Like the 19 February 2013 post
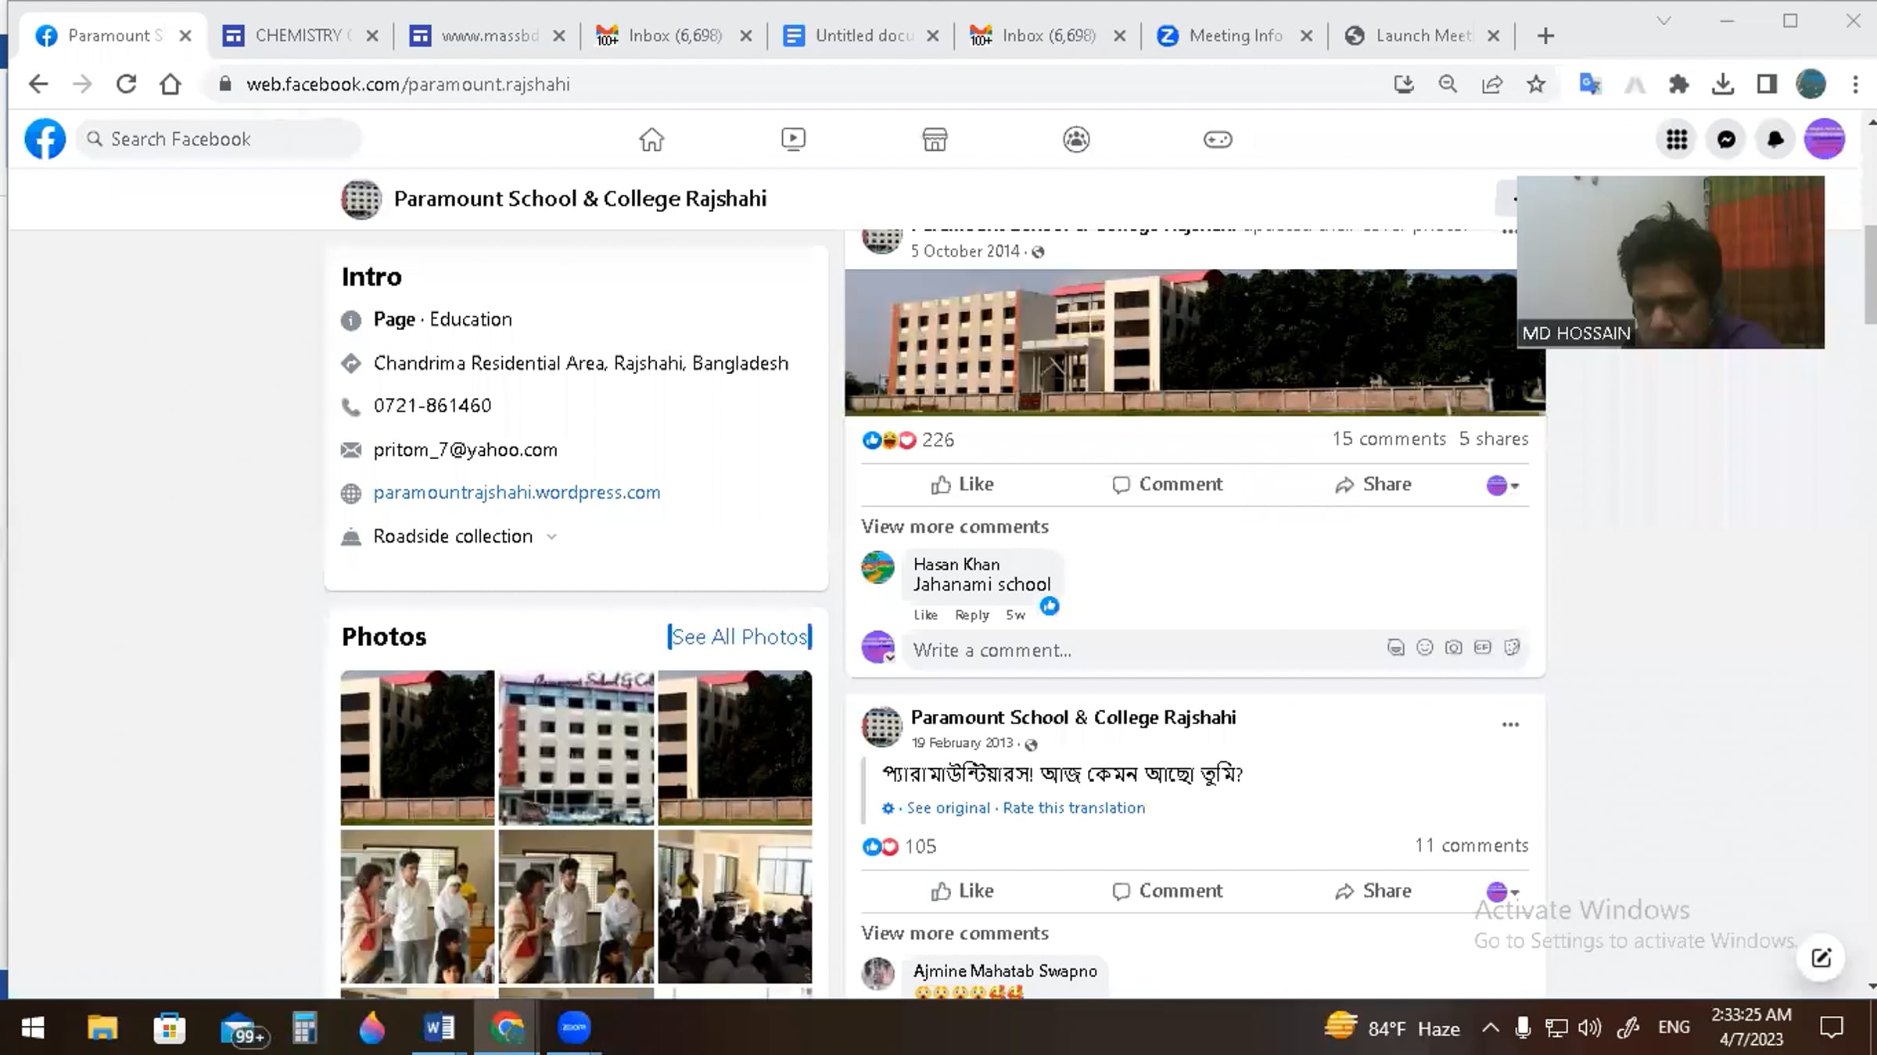Viewport: 1877px width, 1055px height. (963, 892)
